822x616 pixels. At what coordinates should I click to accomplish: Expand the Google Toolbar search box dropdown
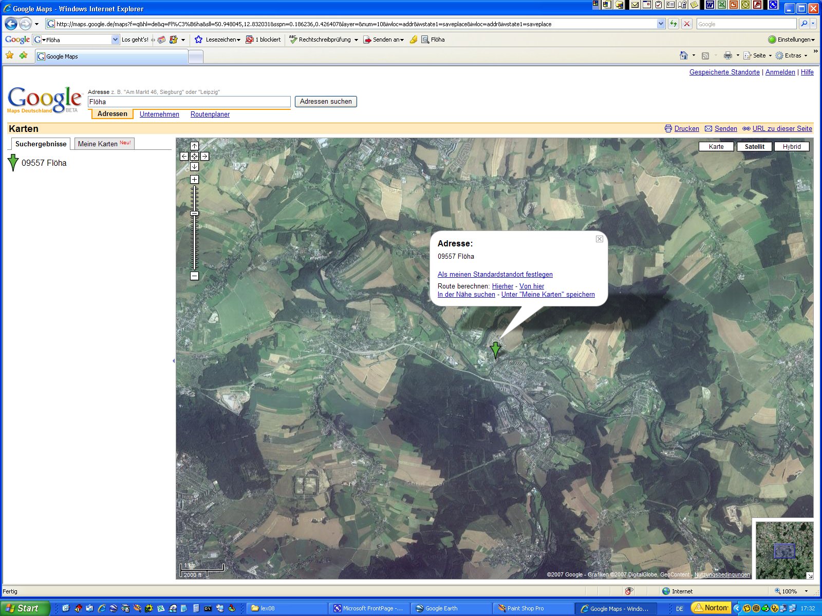coord(115,40)
